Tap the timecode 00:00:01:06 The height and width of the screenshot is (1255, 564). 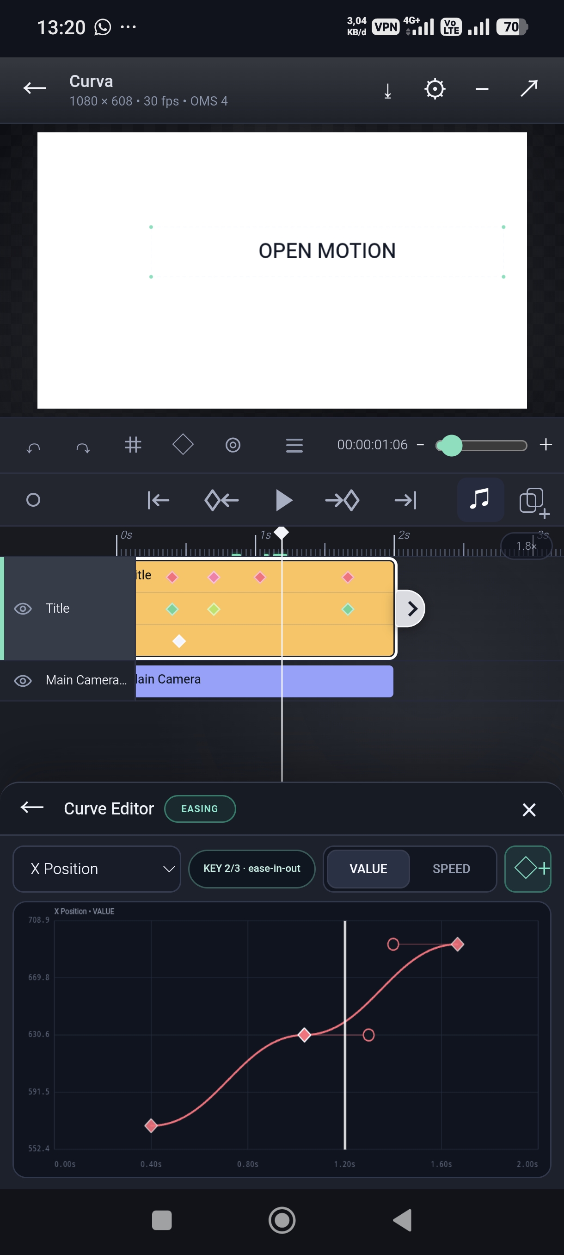(372, 445)
